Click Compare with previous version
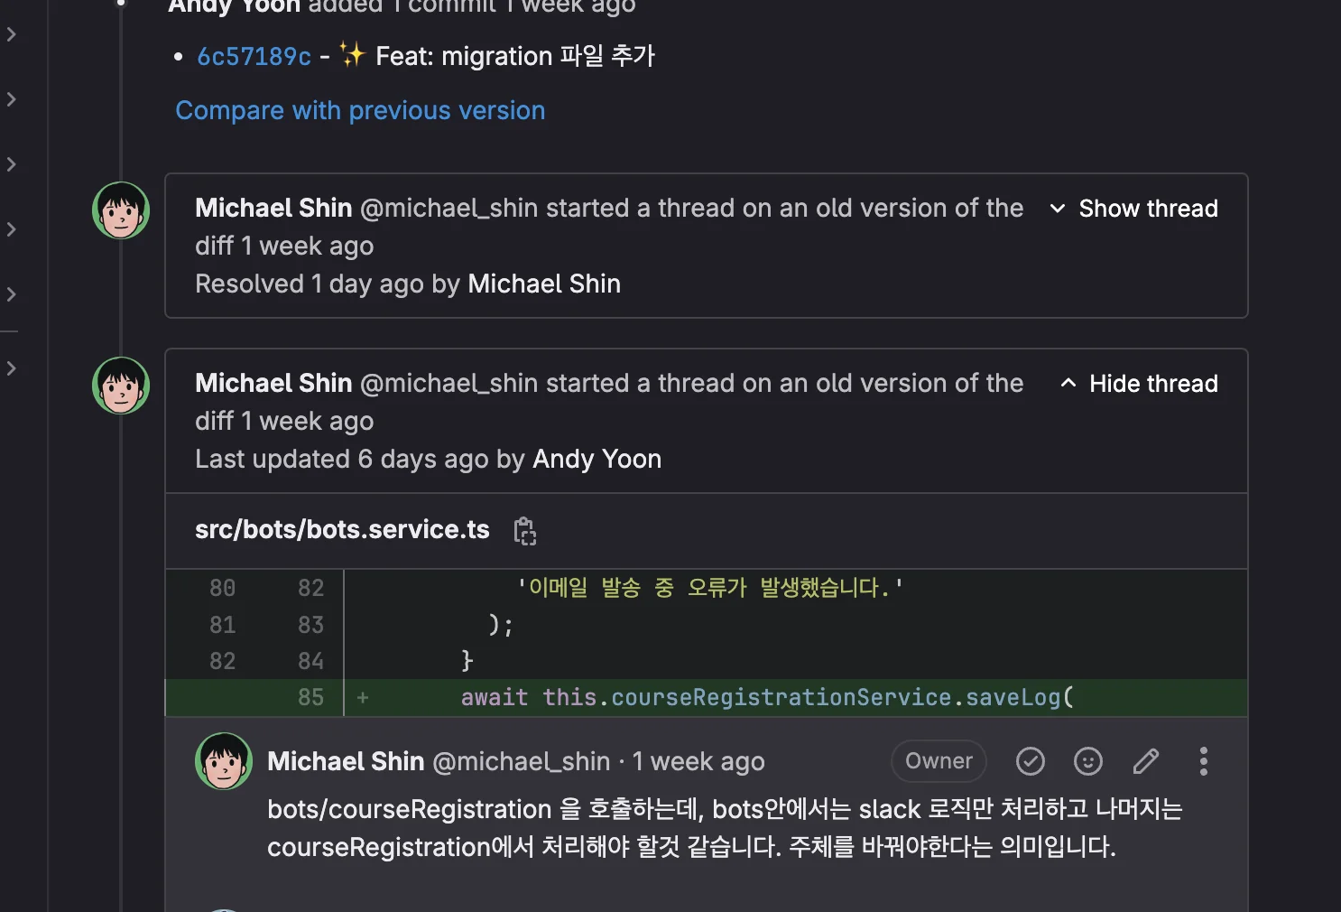Viewport: 1341px width, 912px height. 360,110
